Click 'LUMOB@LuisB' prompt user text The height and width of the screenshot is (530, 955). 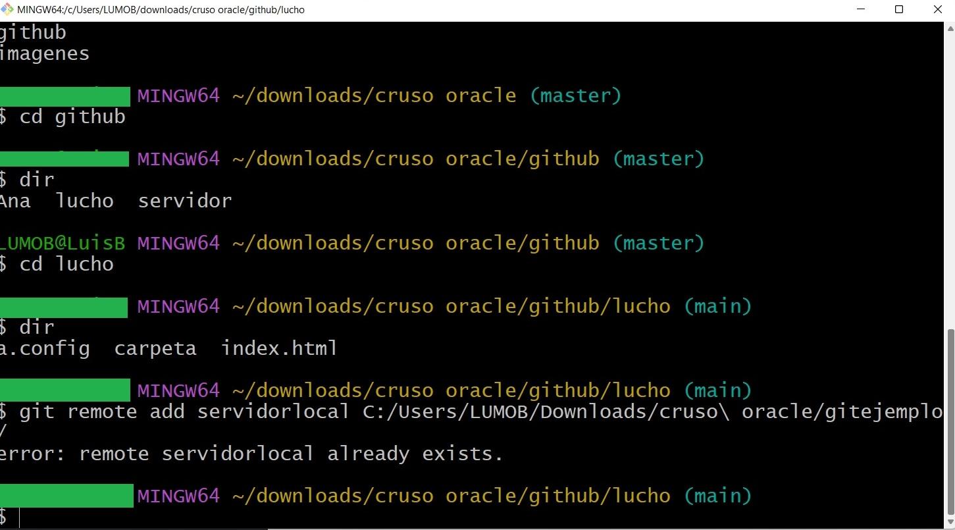63,243
